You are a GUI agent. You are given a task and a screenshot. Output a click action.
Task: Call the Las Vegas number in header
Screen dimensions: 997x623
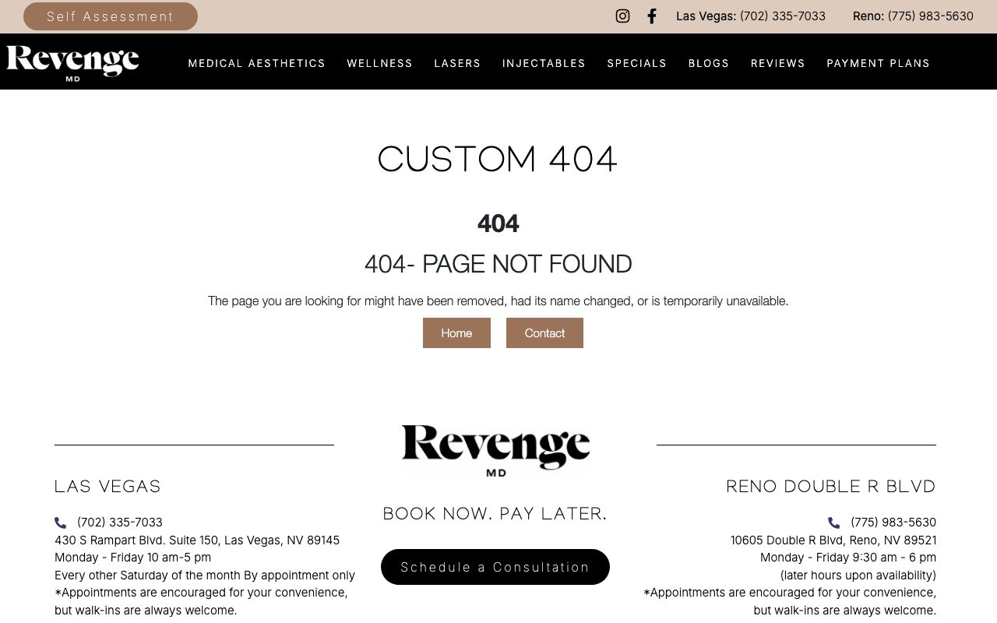click(x=782, y=16)
